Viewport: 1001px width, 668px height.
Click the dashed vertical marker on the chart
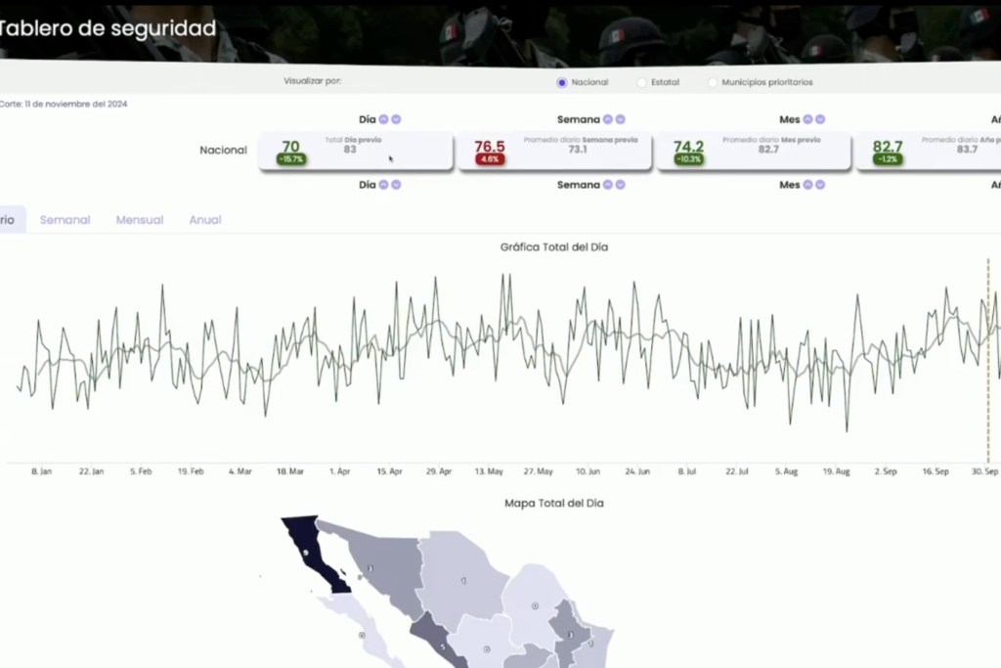988,360
